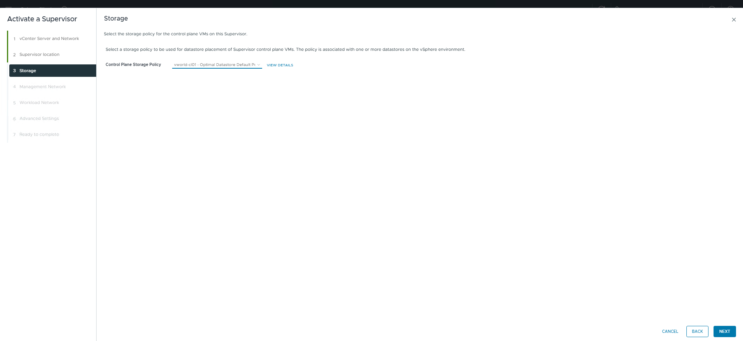Image resolution: width=743 pixels, height=341 pixels.
Task: Jump to the Management Network step
Action: coord(42,87)
